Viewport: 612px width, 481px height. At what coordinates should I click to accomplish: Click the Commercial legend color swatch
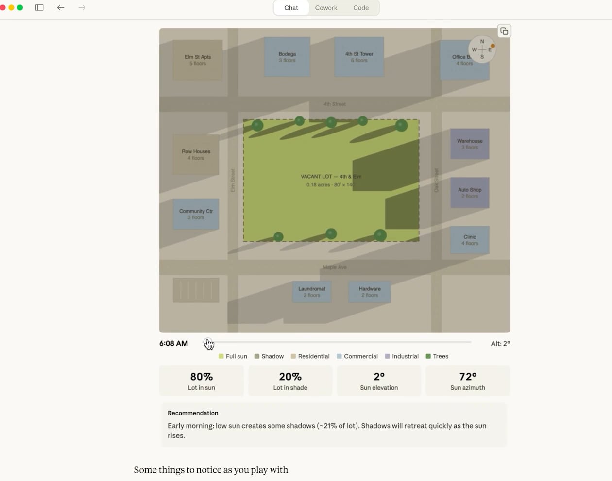pos(340,356)
